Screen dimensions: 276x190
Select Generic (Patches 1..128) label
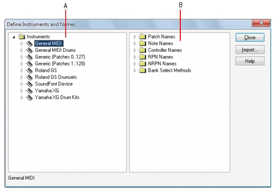click(x=60, y=63)
